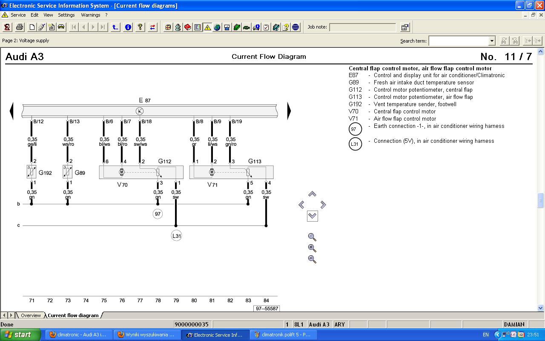
Task: Click the stacked green books icon
Action: coord(276,27)
